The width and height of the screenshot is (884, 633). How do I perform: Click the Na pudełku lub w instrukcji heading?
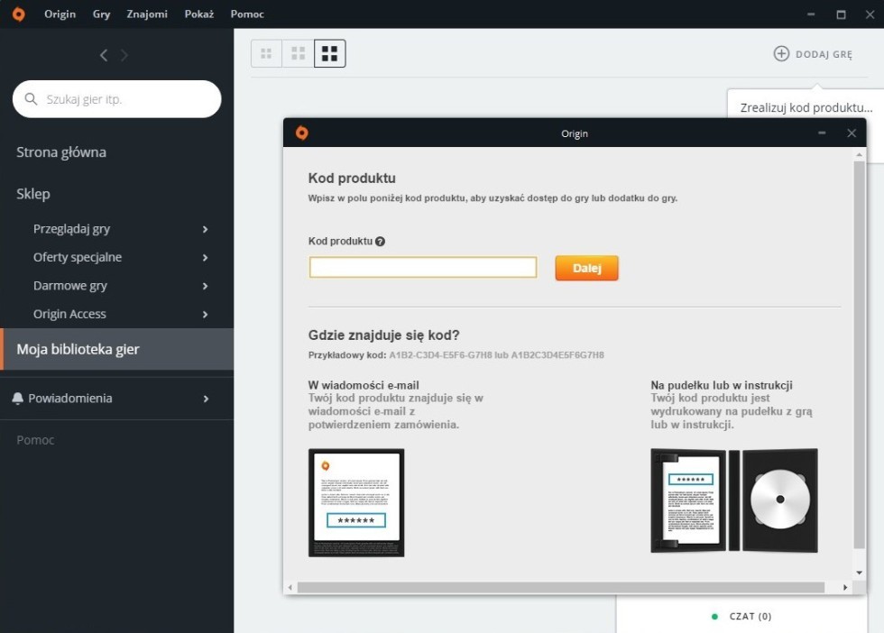[722, 386]
